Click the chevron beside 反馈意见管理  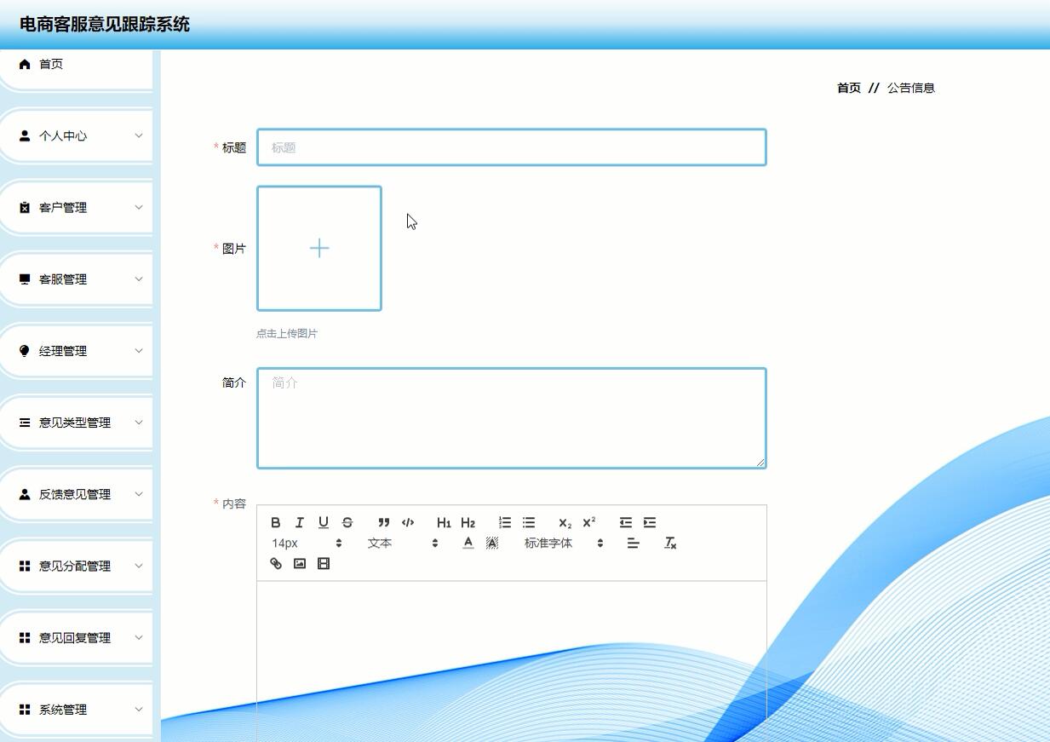tap(139, 493)
